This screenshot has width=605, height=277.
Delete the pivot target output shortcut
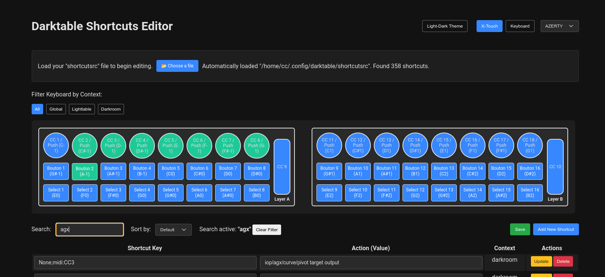pyautogui.click(x=563, y=261)
